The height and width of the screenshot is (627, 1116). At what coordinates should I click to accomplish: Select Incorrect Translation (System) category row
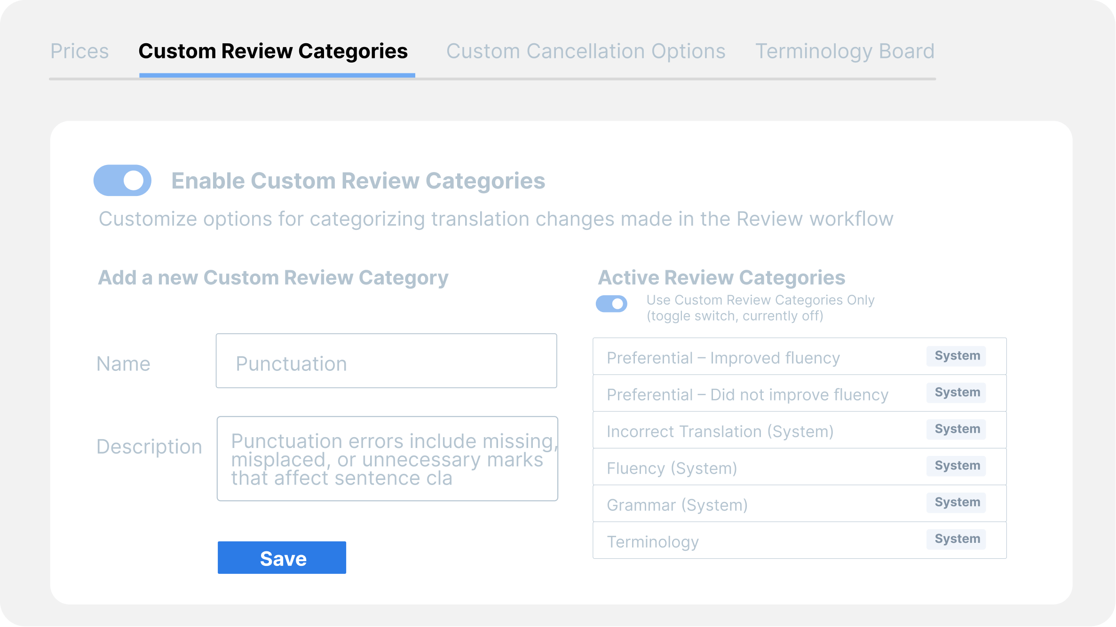coord(720,431)
